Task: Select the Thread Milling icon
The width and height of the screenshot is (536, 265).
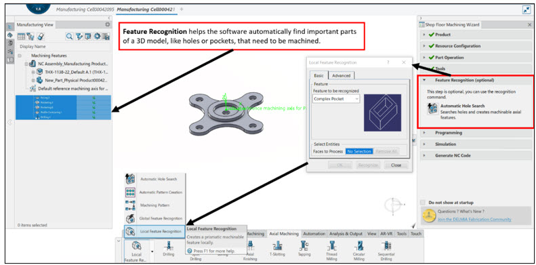Action: (331, 246)
